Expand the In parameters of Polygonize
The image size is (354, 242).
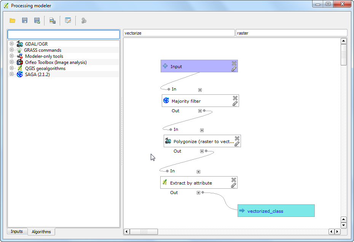pos(202,130)
